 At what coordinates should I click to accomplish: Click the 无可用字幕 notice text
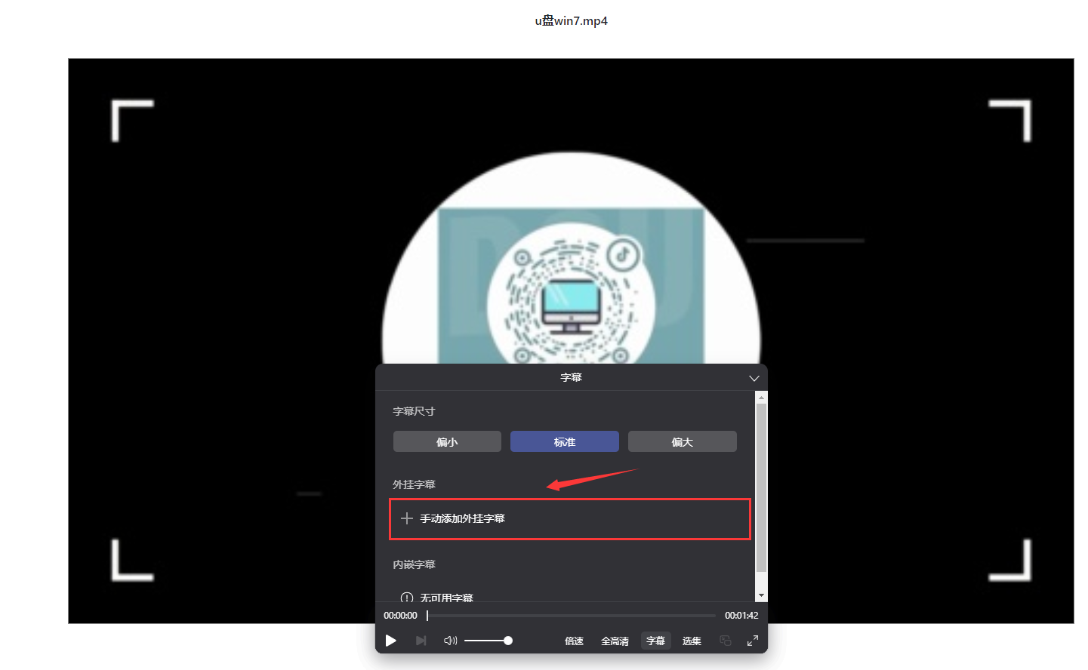point(446,598)
